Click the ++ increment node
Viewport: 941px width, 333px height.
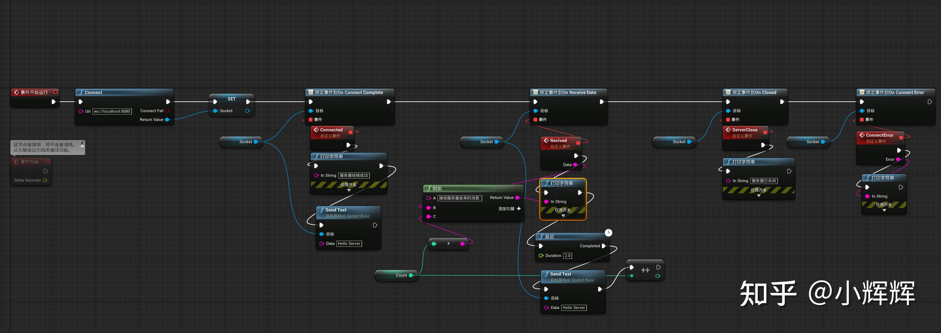[645, 270]
